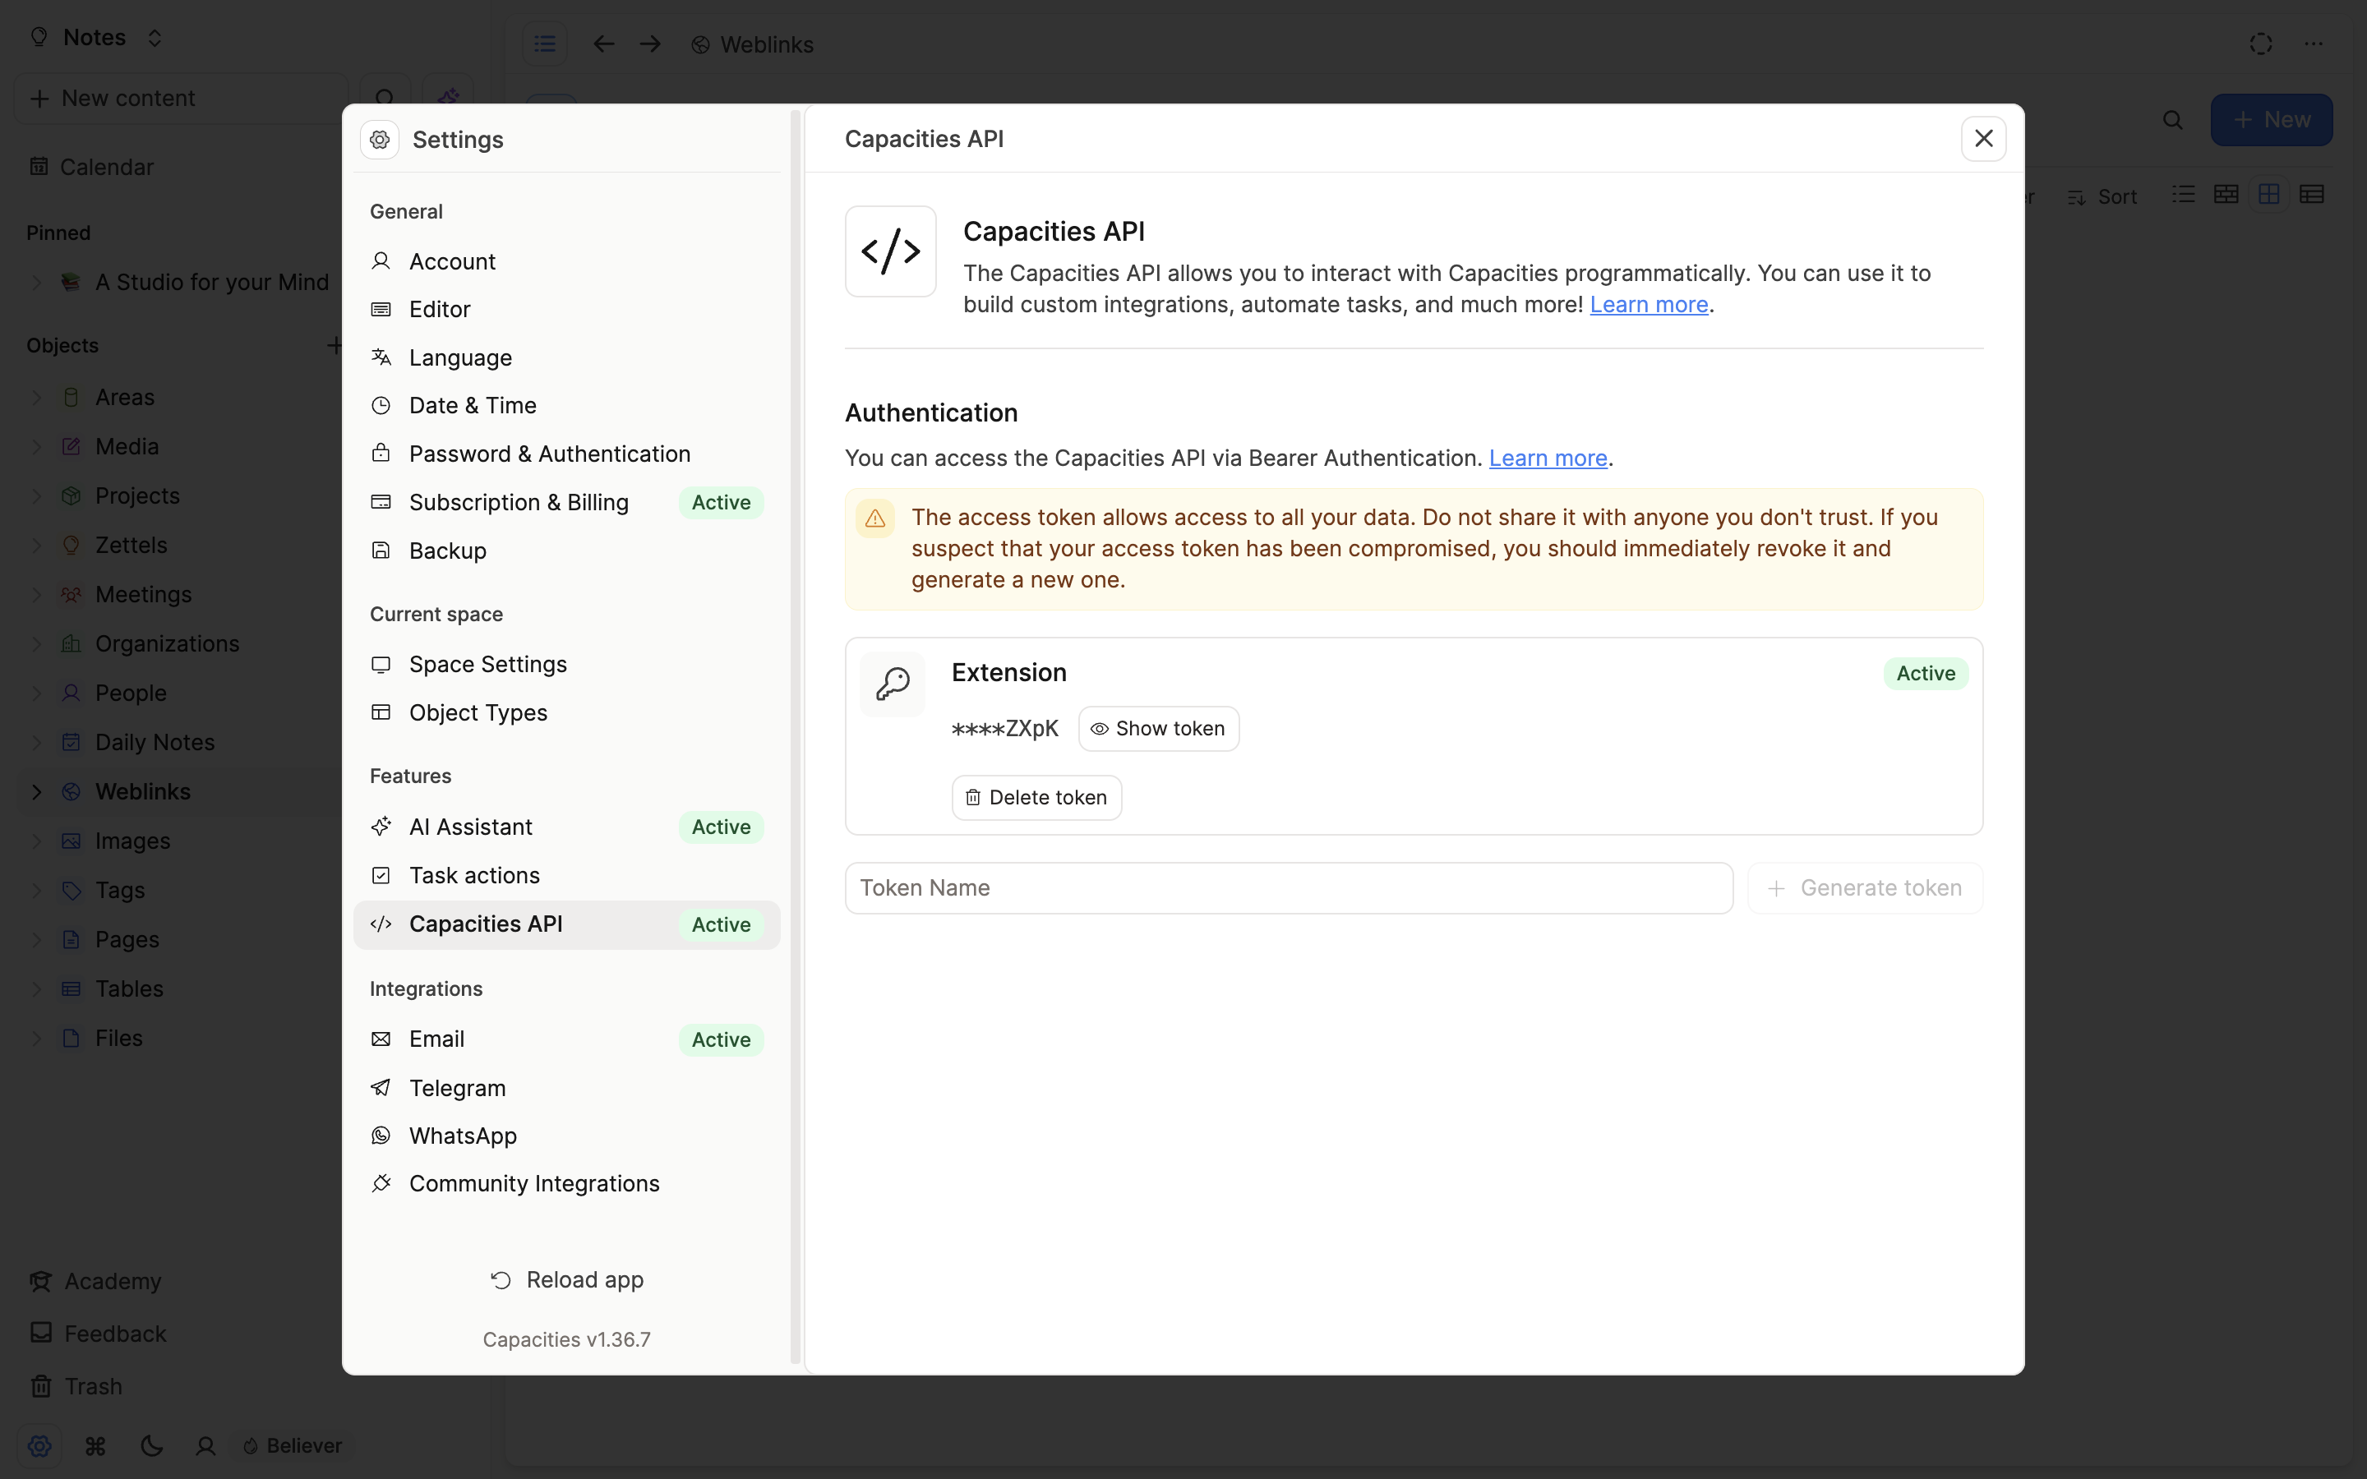
Task: Toggle the sidebar list icon in top bar
Action: [x=545, y=44]
